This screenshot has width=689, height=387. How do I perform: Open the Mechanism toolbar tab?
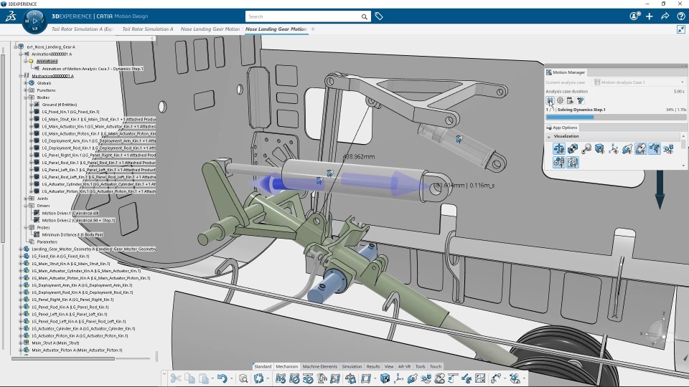[x=287, y=366]
